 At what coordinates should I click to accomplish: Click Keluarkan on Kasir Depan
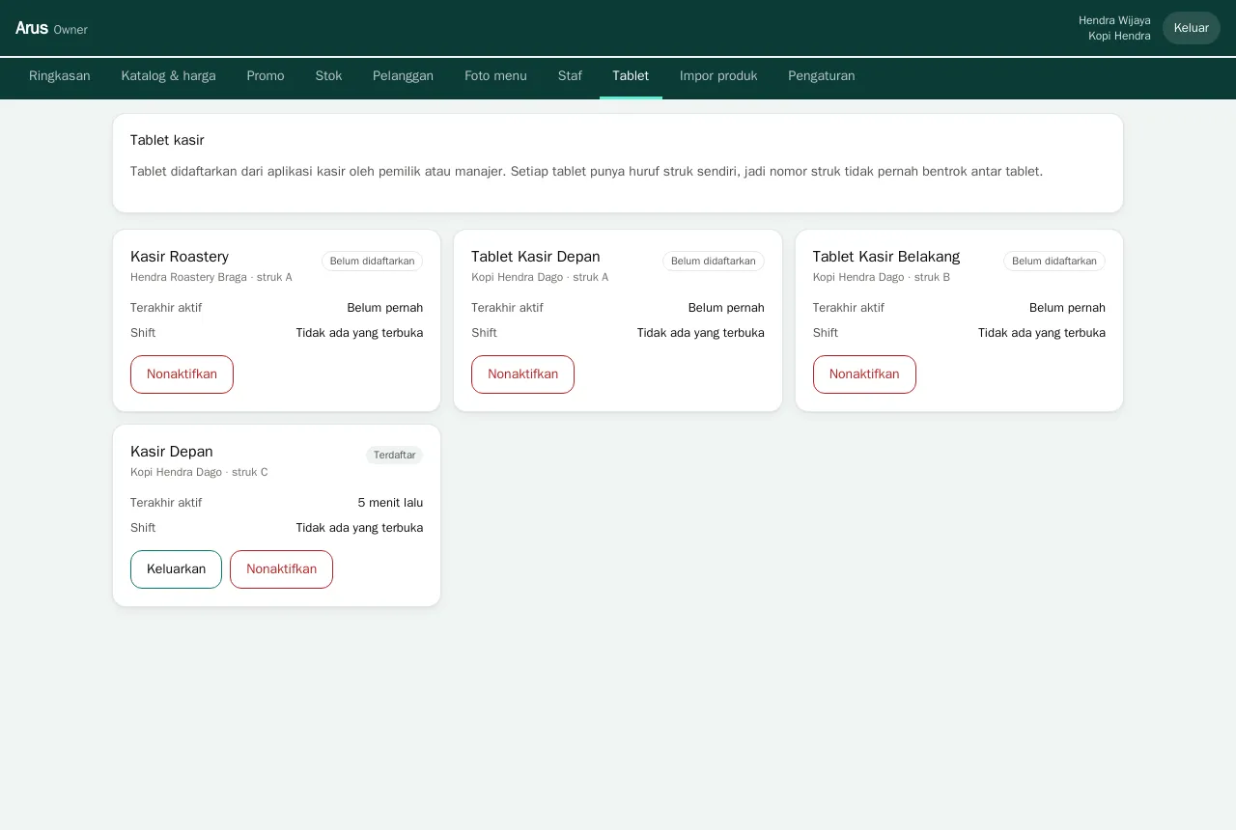point(176,569)
